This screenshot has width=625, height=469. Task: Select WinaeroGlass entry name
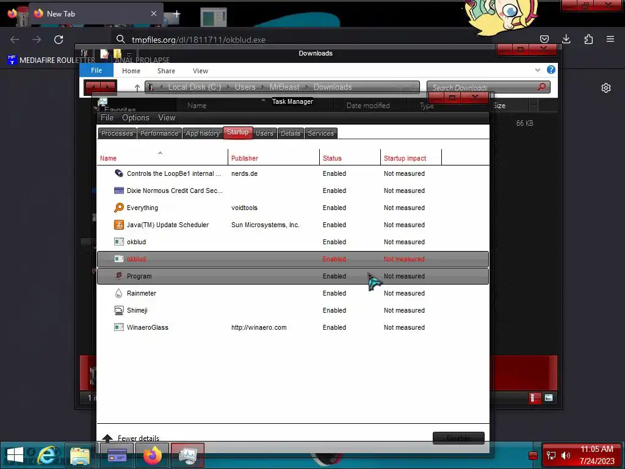[x=148, y=327]
